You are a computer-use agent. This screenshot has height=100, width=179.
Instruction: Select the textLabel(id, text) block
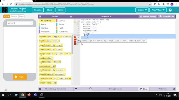(51, 49)
